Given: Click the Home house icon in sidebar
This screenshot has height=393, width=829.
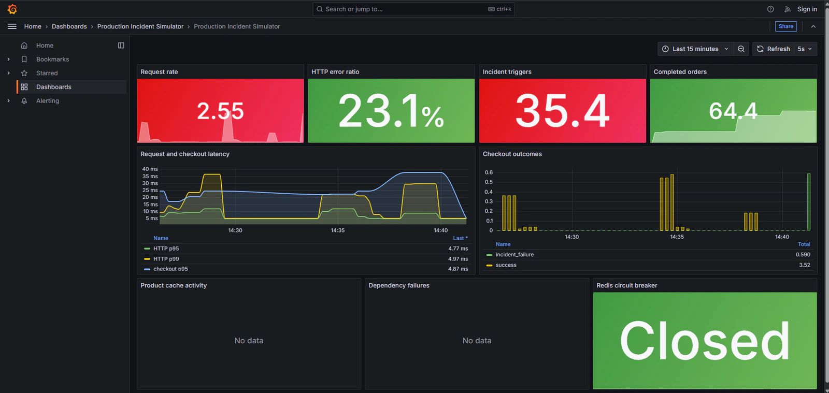Looking at the screenshot, I should pos(24,46).
